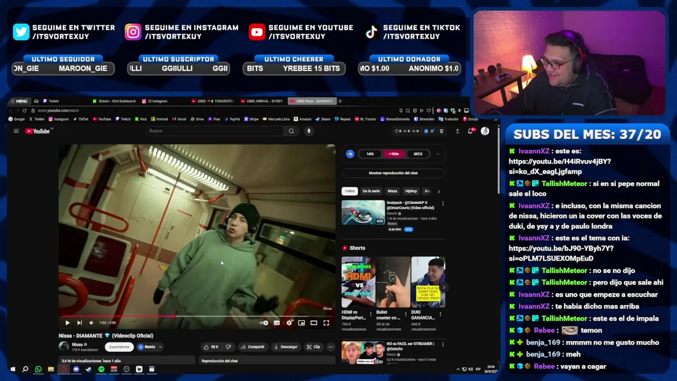This screenshot has height=381, width=677.
Task: Open options for HDMI vs DisplayPort short
Action: (370, 313)
